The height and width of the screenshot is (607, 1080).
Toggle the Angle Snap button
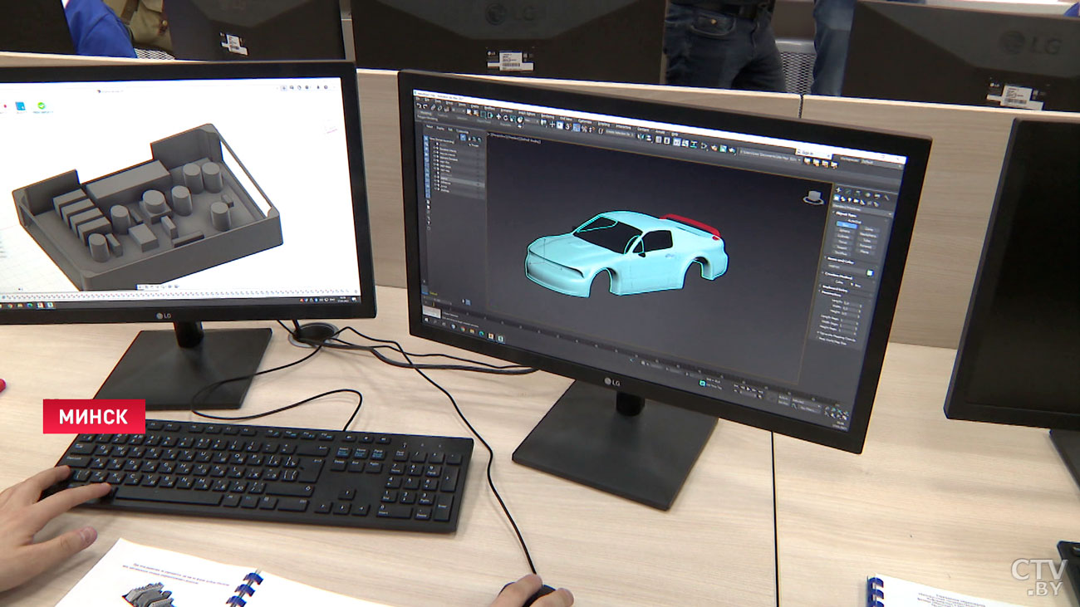click(577, 128)
